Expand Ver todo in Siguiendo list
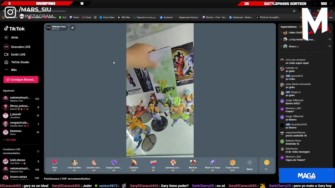335x188 pixels. tap(9, 140)
